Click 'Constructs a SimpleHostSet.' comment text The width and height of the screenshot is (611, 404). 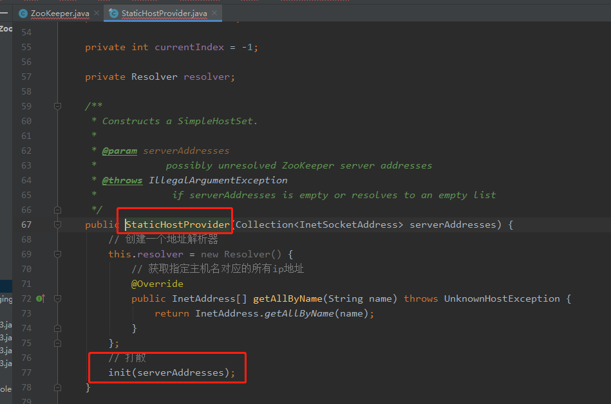coord(180,121)
